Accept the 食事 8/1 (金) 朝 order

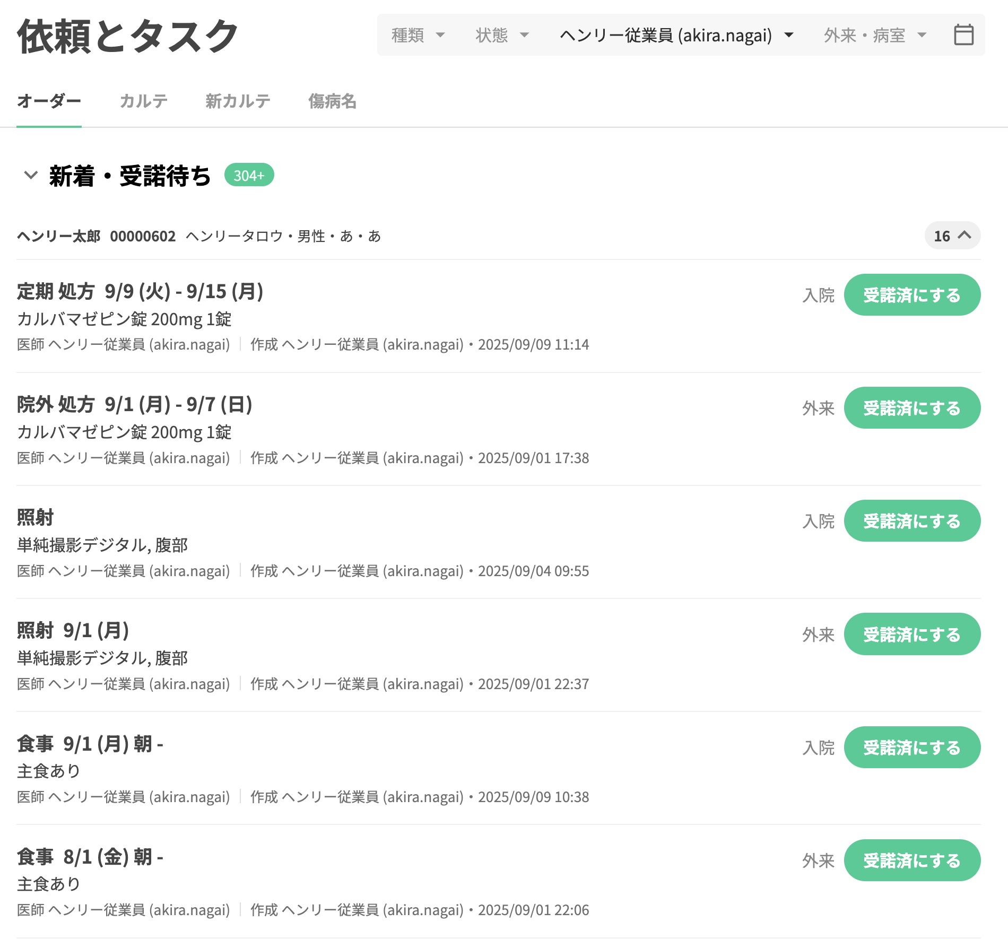coord(911,860)
